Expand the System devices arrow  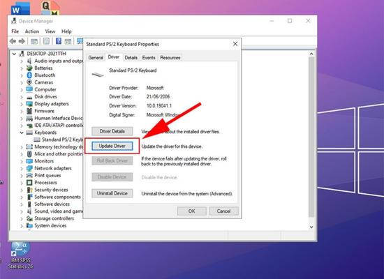22,225
